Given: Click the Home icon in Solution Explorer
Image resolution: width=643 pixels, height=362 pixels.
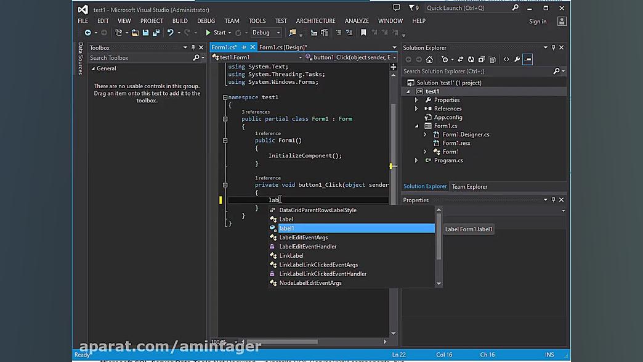Looking at the screenshot, I should coord(429,60).
